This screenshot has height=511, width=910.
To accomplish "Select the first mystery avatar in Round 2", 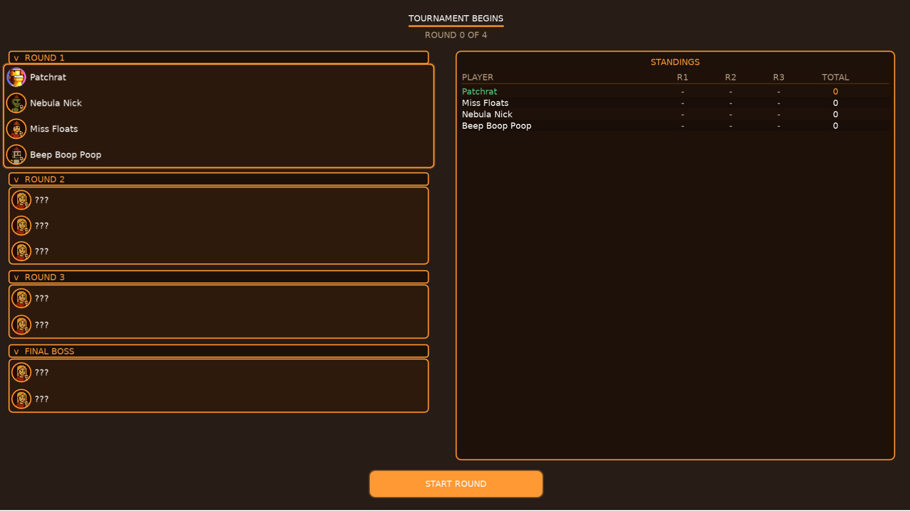I will pyautogui.click(x=21, y=200).
